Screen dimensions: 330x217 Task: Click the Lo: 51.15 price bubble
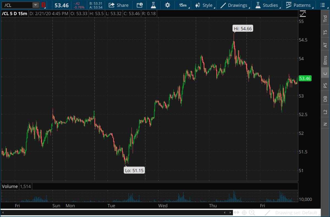(134, 171)
